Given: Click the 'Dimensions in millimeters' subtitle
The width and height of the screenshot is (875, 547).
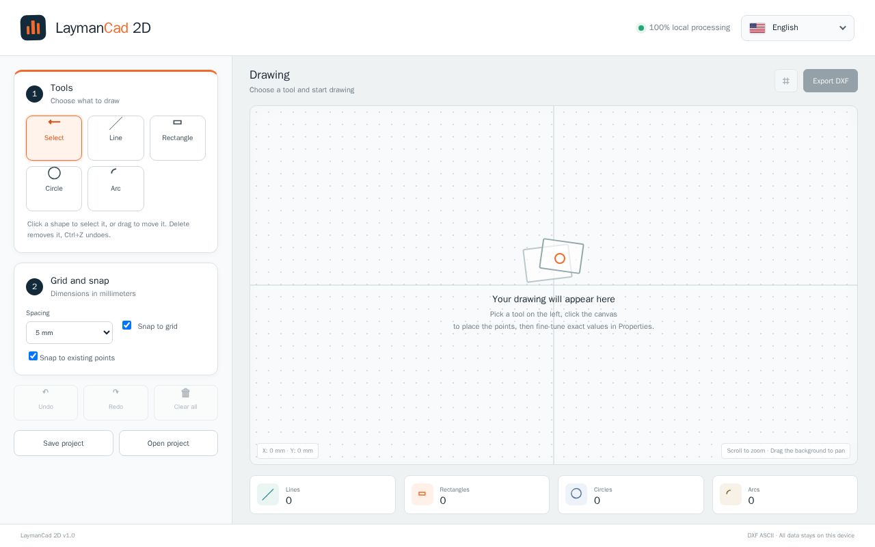Looking at the screenshot, I should (93, 294).
